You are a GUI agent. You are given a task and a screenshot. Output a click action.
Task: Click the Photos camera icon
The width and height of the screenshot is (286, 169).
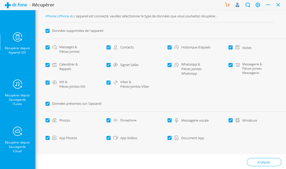pyautogui.click(x=55, y=120)
